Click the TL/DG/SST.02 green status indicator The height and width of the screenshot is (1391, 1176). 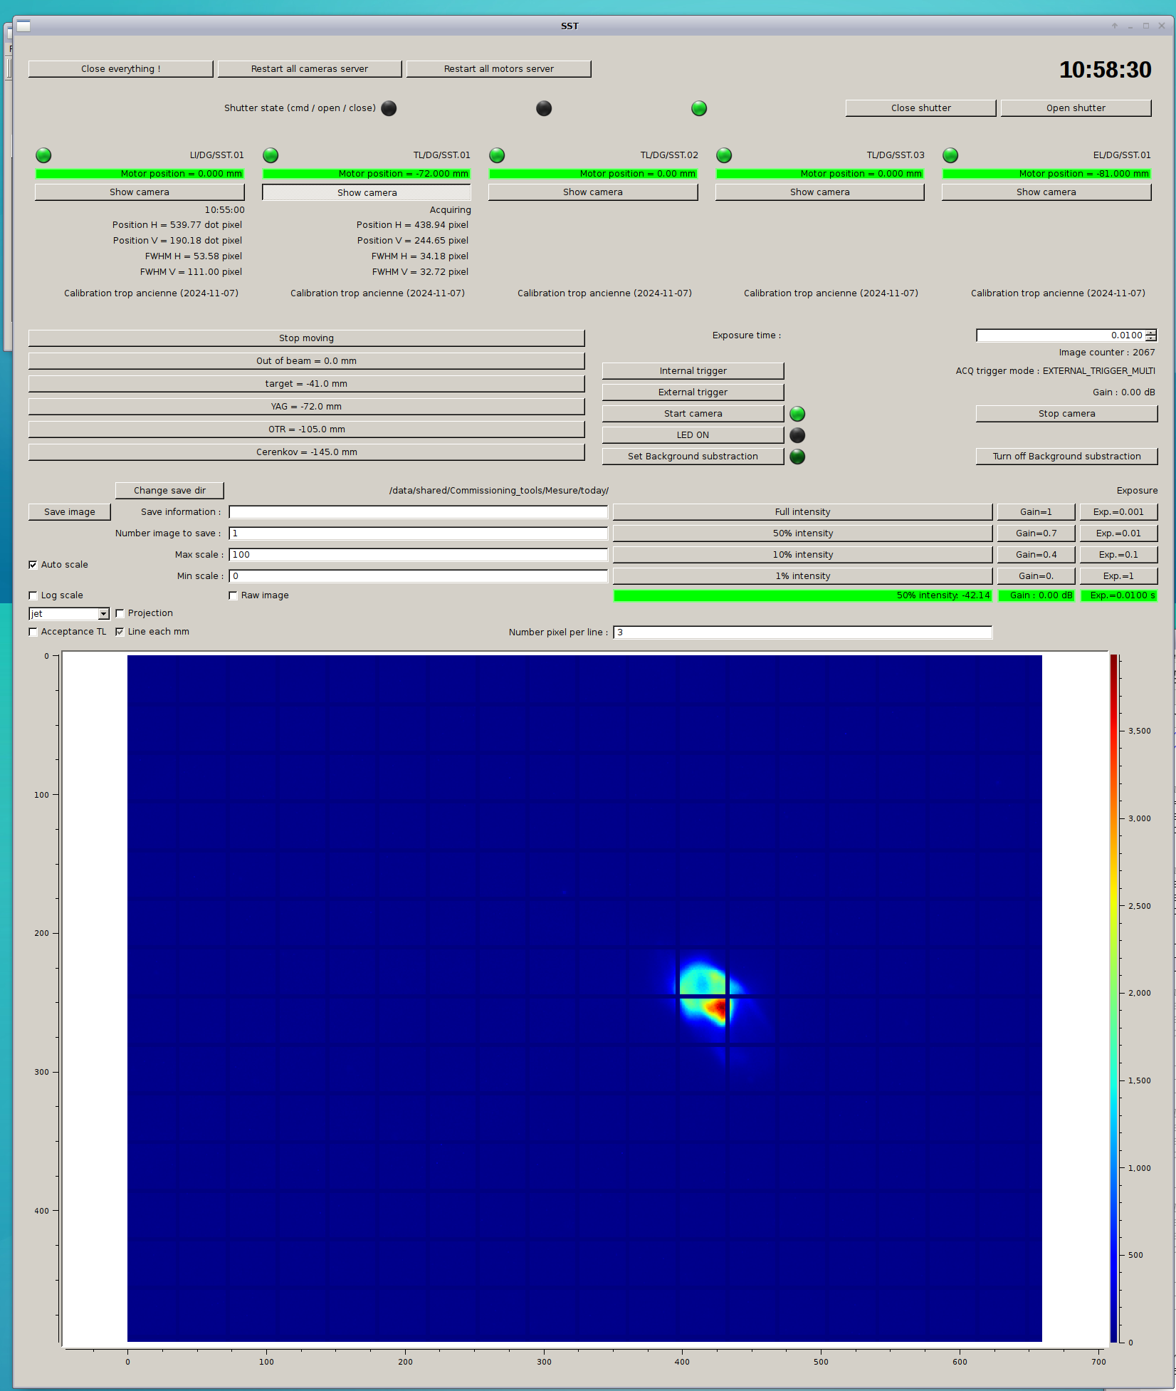pyautogui.click(x=497, y=155)
